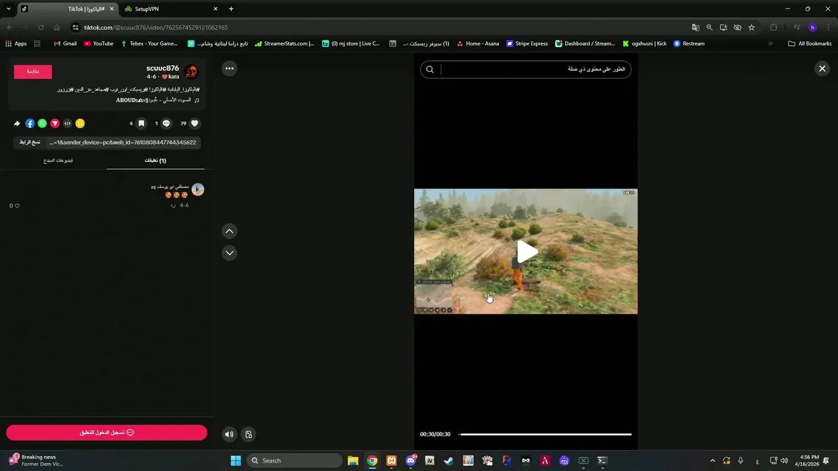Seek on the video progress bar
The height and width of the screenshot is (471, 838).
pyautogui.click(x=545, y=434)
